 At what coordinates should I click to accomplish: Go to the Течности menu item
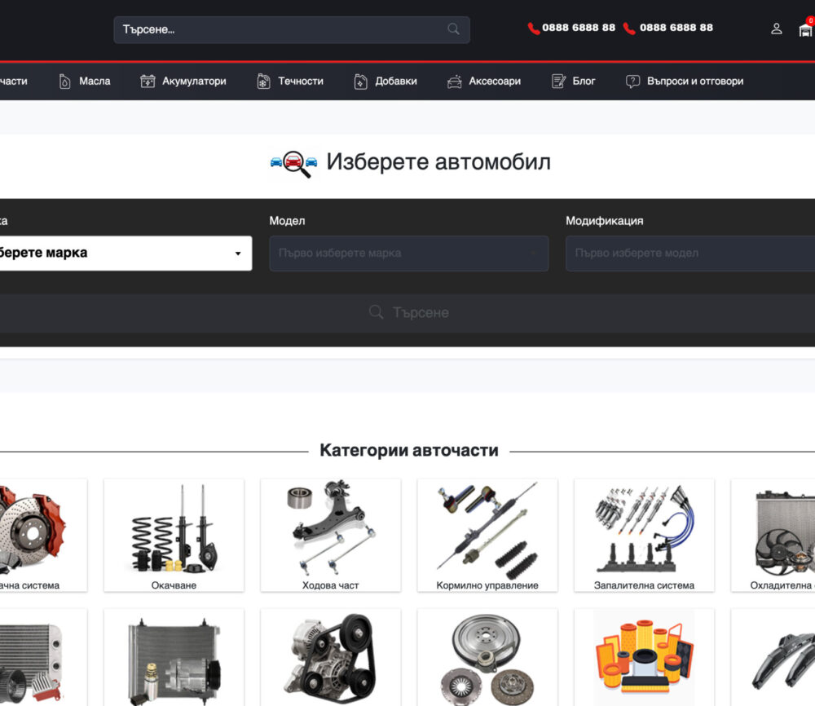[x=301, y=81]
